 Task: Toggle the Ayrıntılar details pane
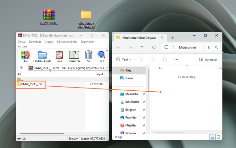point(208,60)
